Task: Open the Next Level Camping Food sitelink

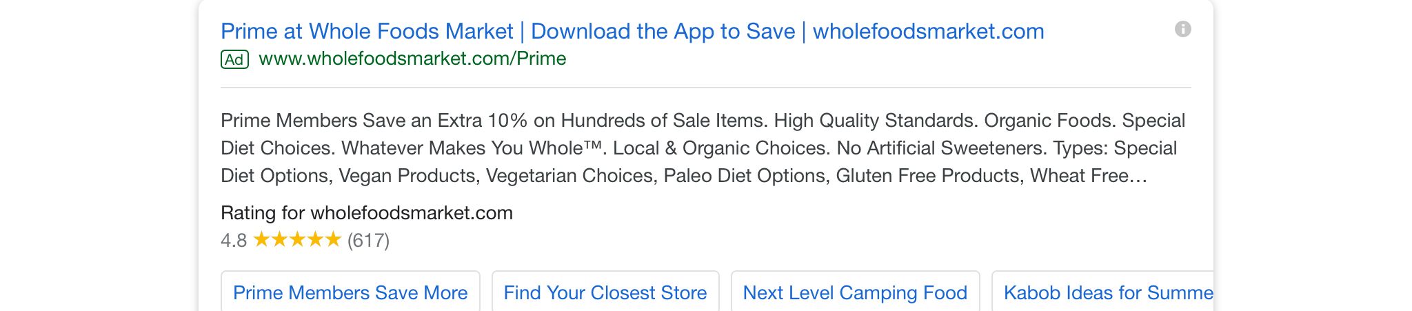Action: point(855,292)
